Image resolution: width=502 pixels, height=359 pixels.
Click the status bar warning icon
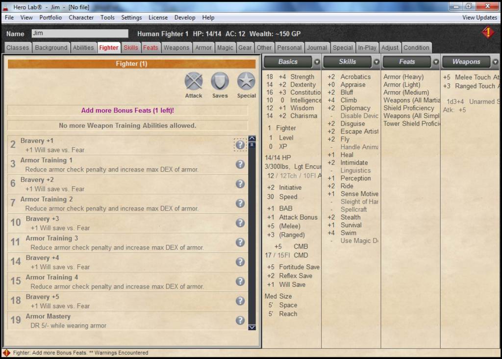click(6, 353)
